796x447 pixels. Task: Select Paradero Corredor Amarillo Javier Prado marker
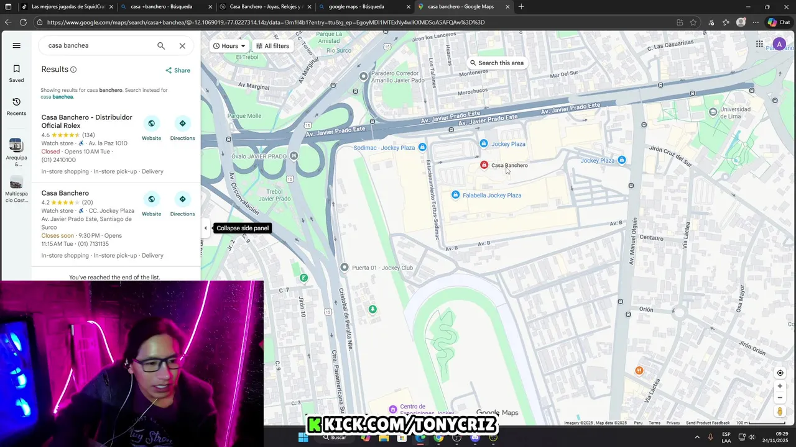(x=364, y=76)
